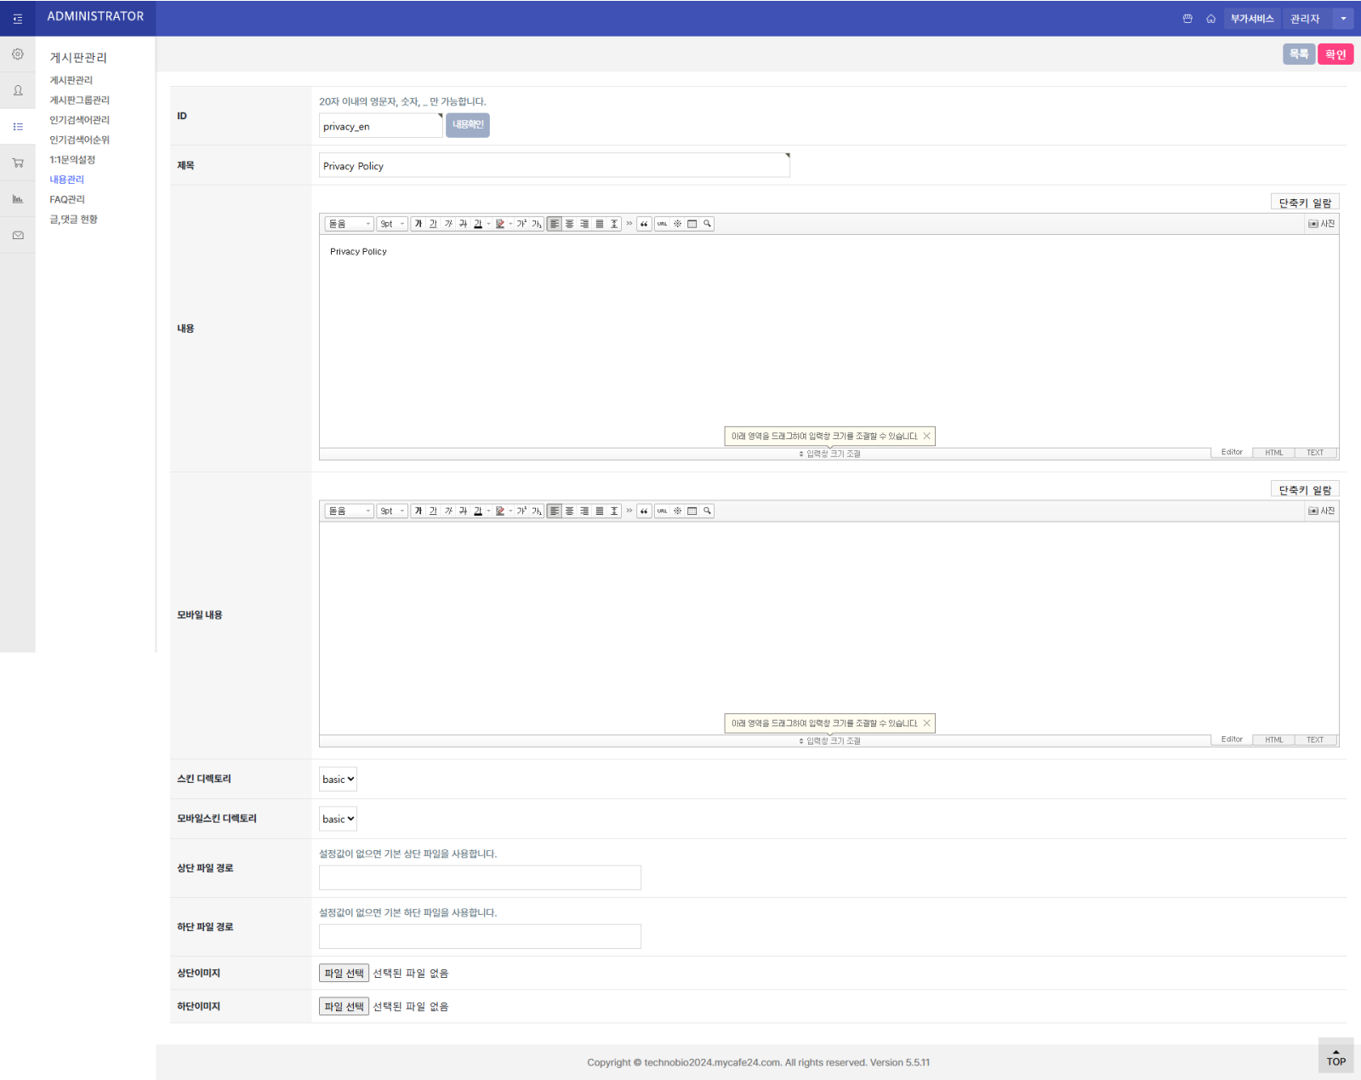Insert table in the 모바일 내용 editor
Viewport: 1361px width, 1080px height.
[x=692, y=511]
